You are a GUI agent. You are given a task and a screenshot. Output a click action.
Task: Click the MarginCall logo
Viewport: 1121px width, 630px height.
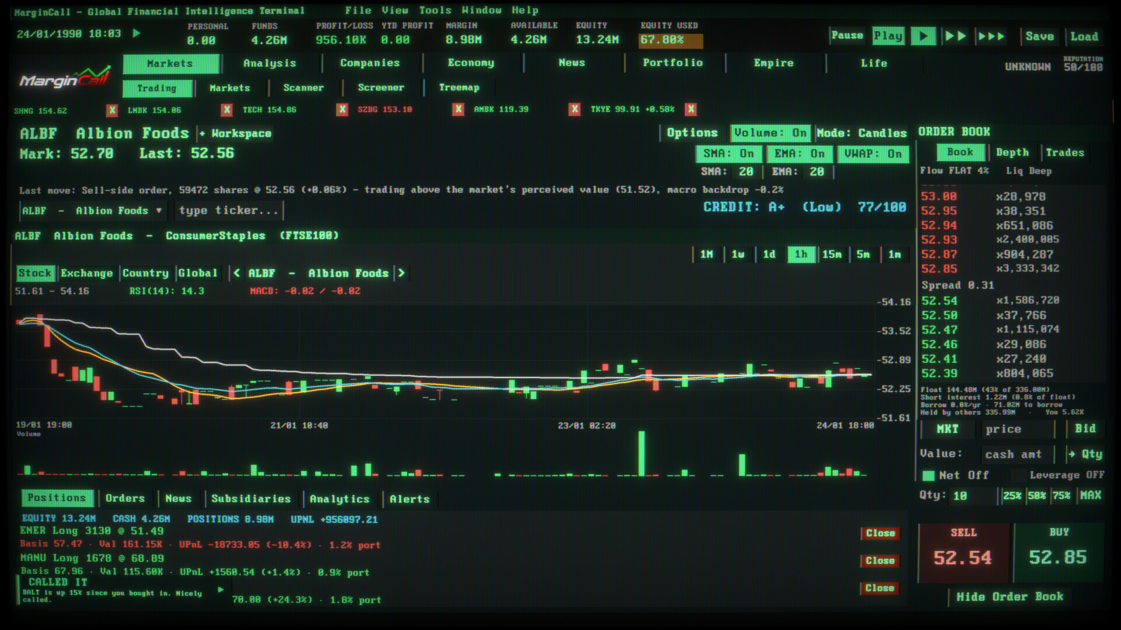pos(65,78)
